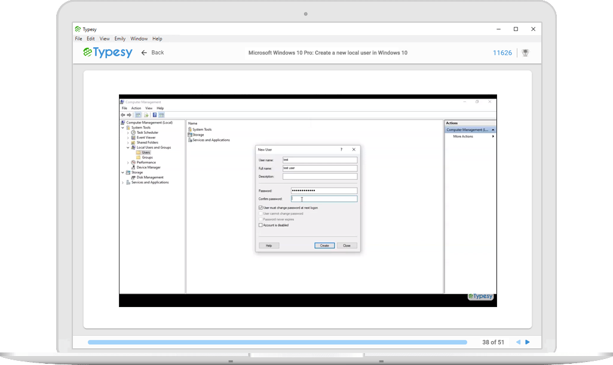Expand Services and Applications in the tree
The image size is (613, 365).
pos(122,182)
